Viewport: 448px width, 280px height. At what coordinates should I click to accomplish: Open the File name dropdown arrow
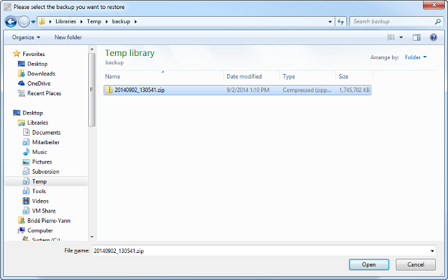coord(432,250)
